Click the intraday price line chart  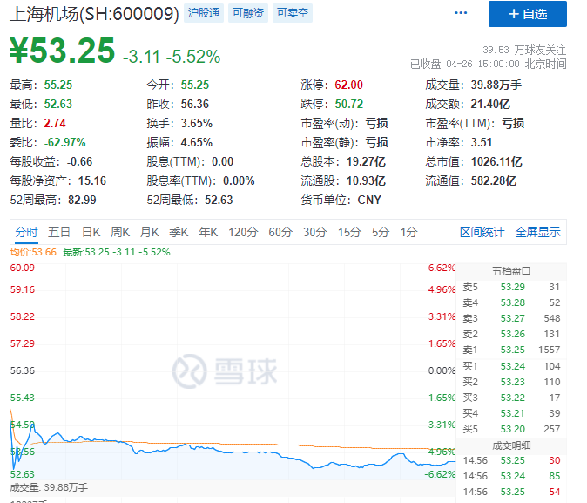coord(233,372)
